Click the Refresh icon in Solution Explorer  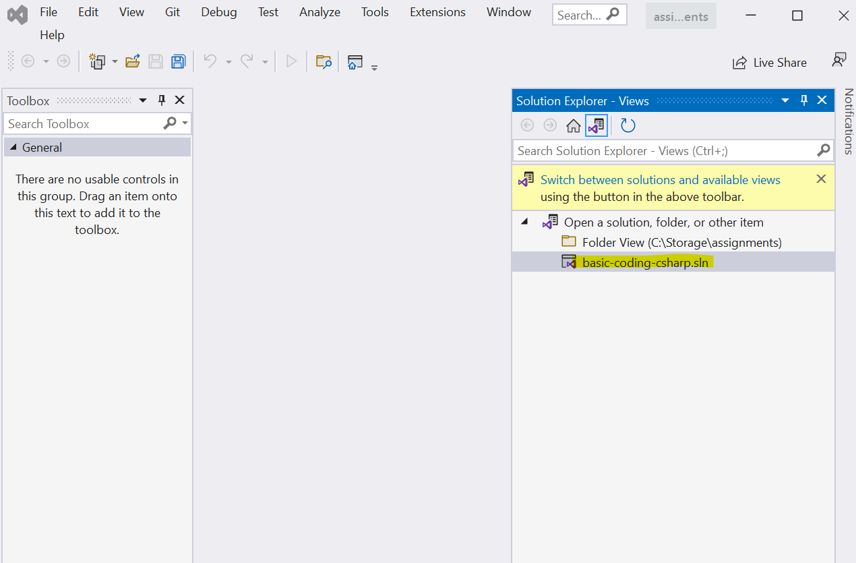[x=628, y=125]
